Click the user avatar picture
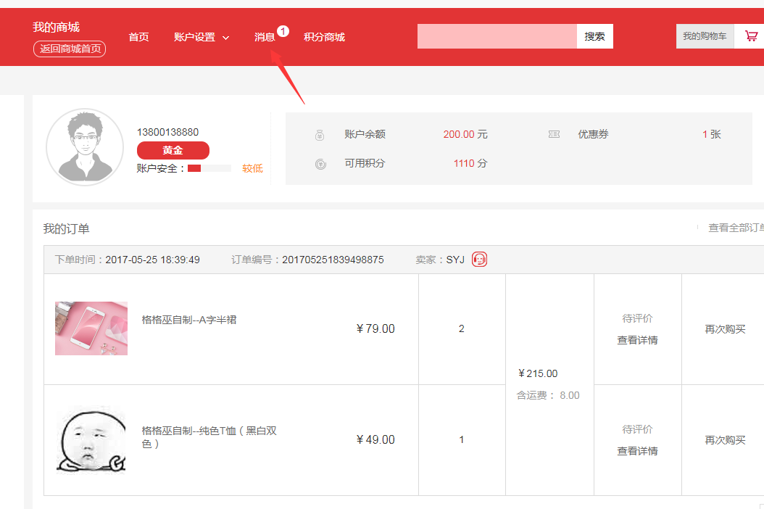 (x=85, y=147)
